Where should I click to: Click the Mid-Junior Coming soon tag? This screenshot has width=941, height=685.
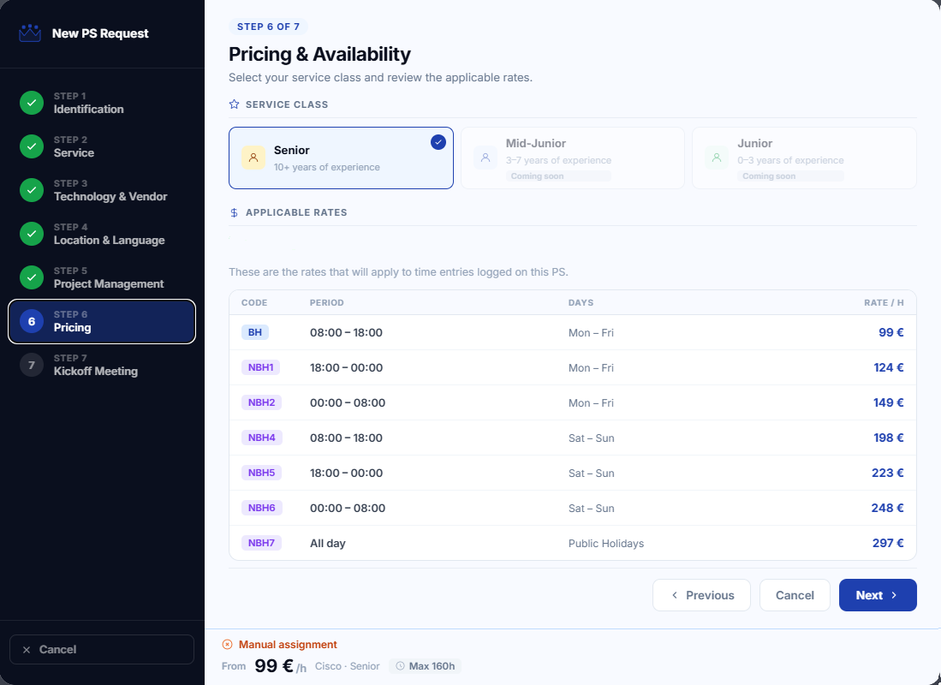pos(558,176)
